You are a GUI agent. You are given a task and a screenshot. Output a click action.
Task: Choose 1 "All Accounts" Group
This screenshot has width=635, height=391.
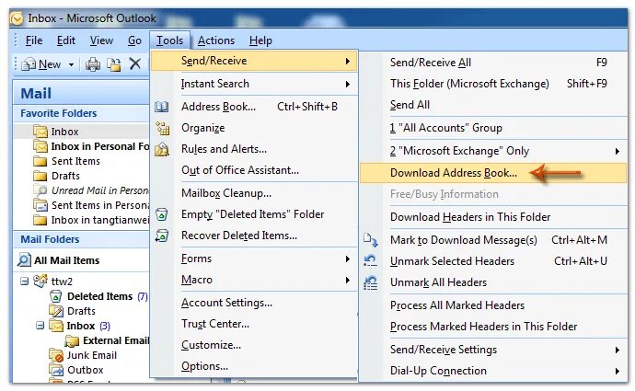(x=493, y=128)
